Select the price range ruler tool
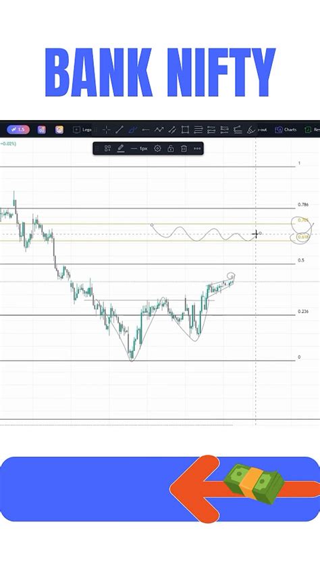This screenshot has height=568, width=320. (x=238, y=130)
